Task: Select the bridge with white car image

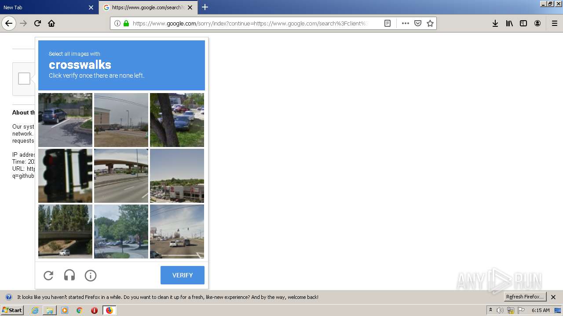Action: (x=65, y=231)
